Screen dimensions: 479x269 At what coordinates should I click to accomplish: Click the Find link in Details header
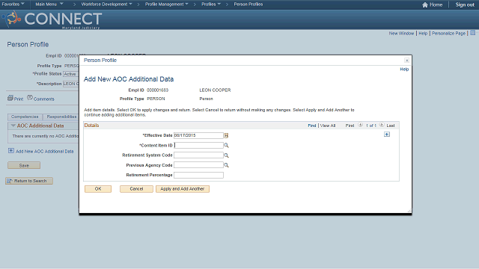click(x=312, y=126)
